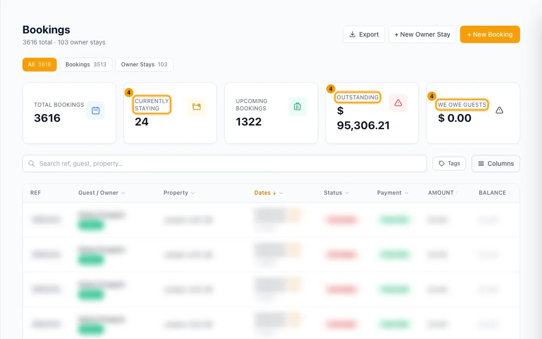Viewport: 542px width, 339px height.
Task: Open the Columns selector
Action: 496,164
